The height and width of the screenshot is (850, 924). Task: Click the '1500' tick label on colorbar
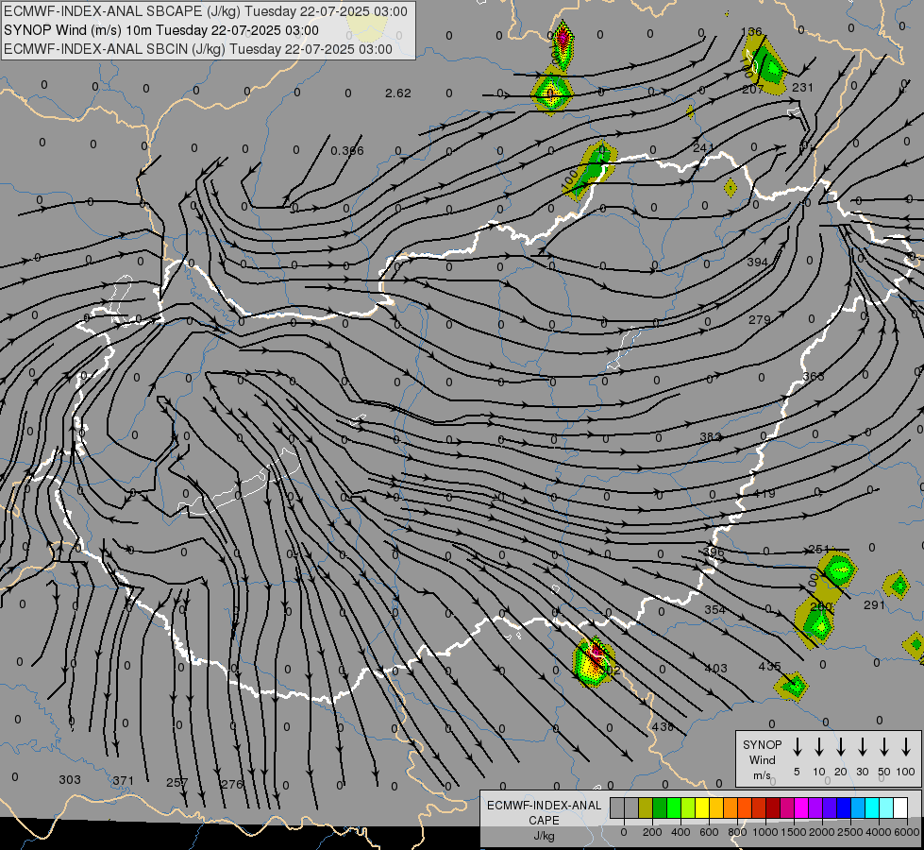click(x=794, y=832)
